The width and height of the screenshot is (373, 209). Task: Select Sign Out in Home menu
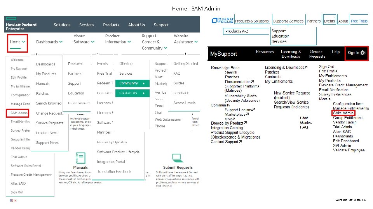(17, 192)
